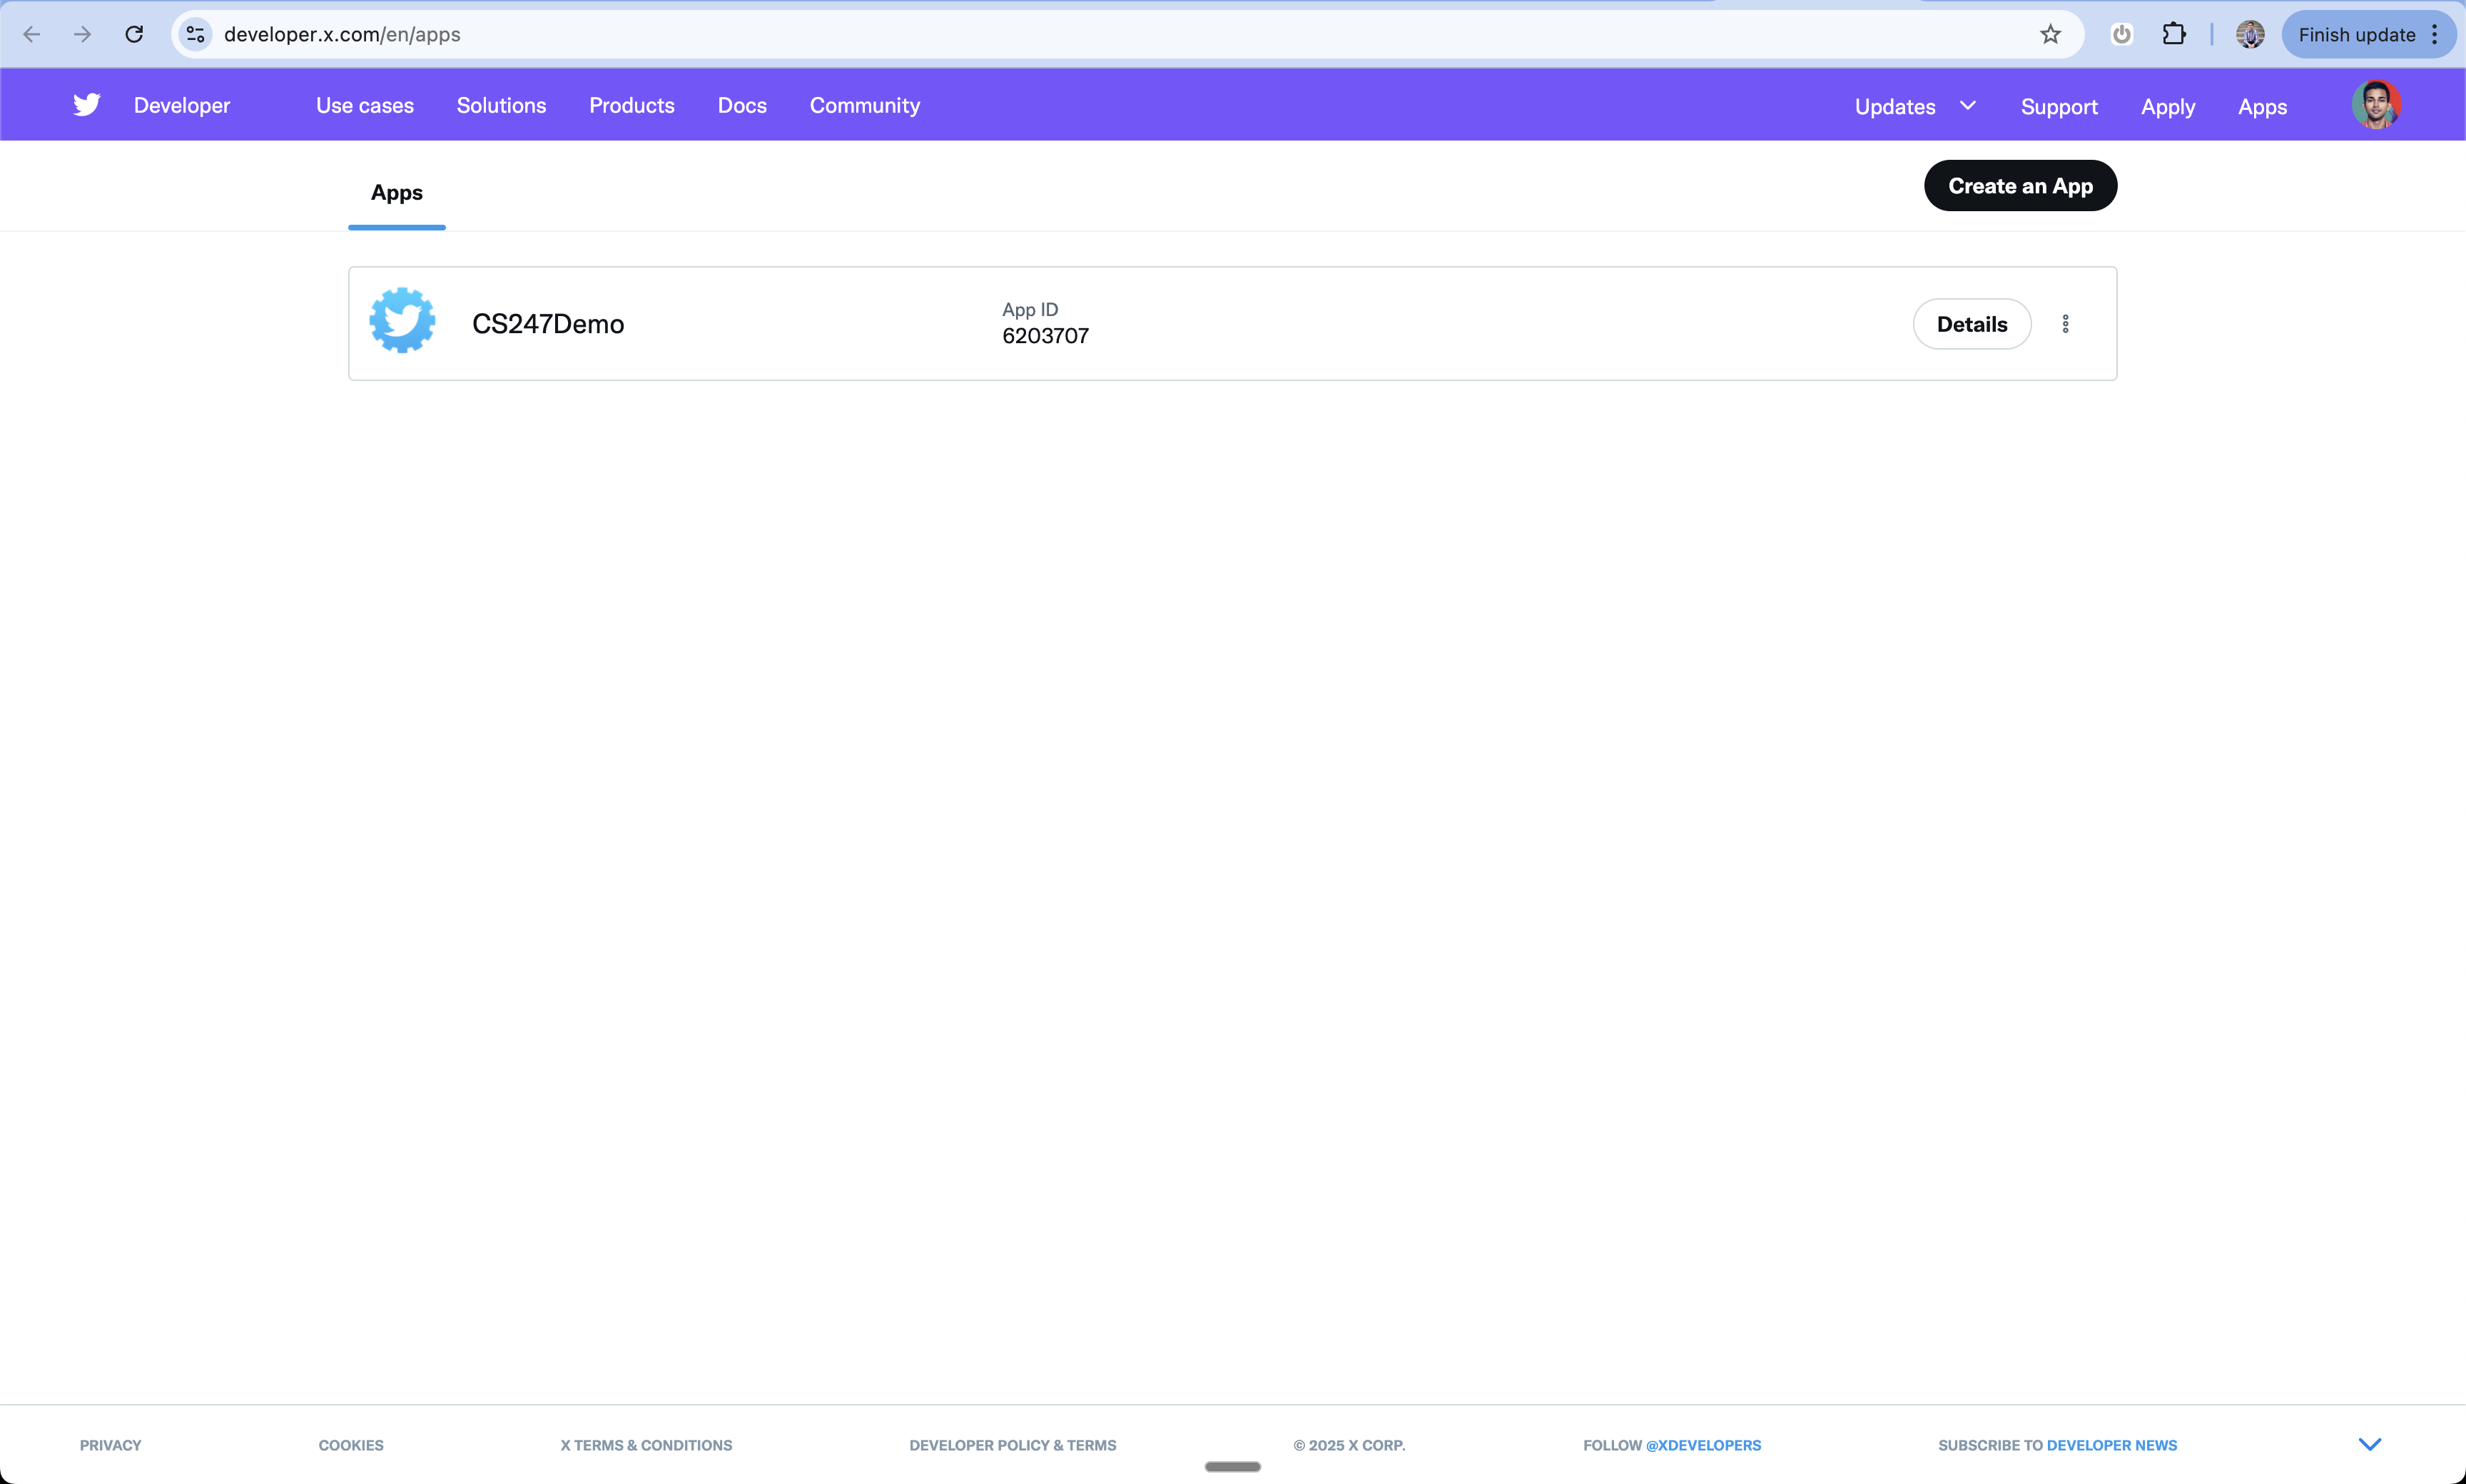Follow the @XDEVELOPERS footer link

[x=1703, y=1445]
